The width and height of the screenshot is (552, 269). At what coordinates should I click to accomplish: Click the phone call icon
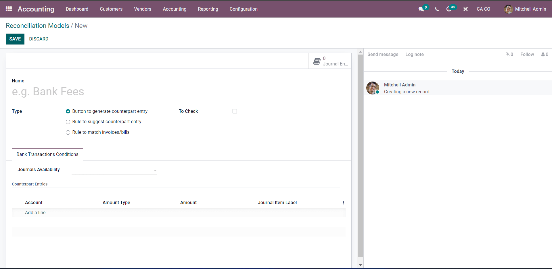coord(437,9)
